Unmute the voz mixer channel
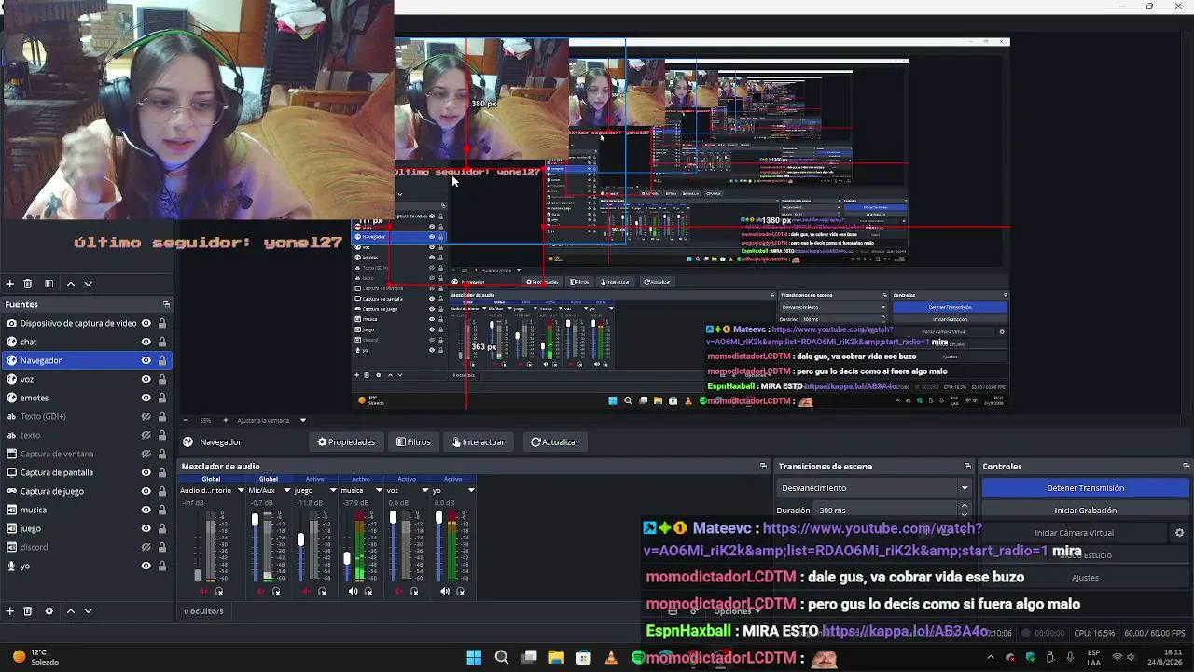 coord(399,591)
